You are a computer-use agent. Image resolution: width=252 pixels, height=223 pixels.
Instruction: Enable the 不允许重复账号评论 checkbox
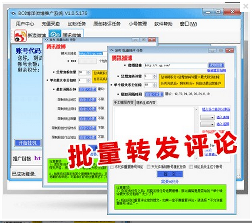coord(112,167)
